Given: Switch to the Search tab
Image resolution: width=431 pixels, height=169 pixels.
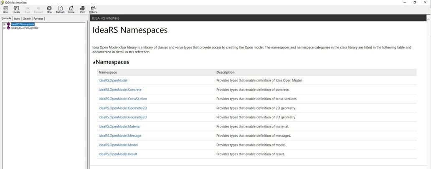Looking at the screenshot, I should tap(27, 18).
